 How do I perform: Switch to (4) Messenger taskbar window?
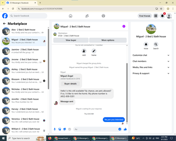pyautogui.click(x=100, y=138)
